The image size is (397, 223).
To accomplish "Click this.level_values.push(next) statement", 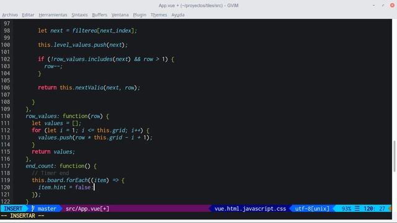I will click(x=83, y=45).
